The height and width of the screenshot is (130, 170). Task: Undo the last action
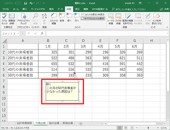[31, 3]
